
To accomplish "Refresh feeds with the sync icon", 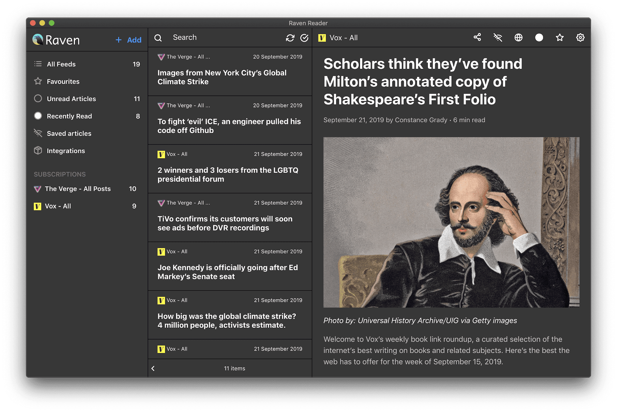I will click(x=290, y=38).
